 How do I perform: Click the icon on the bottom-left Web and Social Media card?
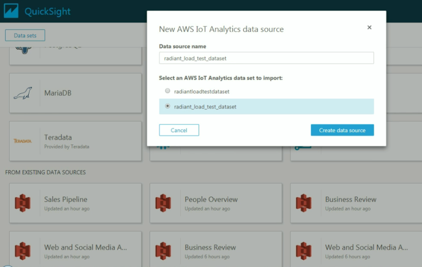tap(22, 251)
